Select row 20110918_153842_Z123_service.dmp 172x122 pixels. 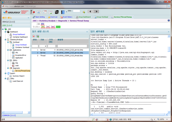pyautogui.click(x=60, y=53)
